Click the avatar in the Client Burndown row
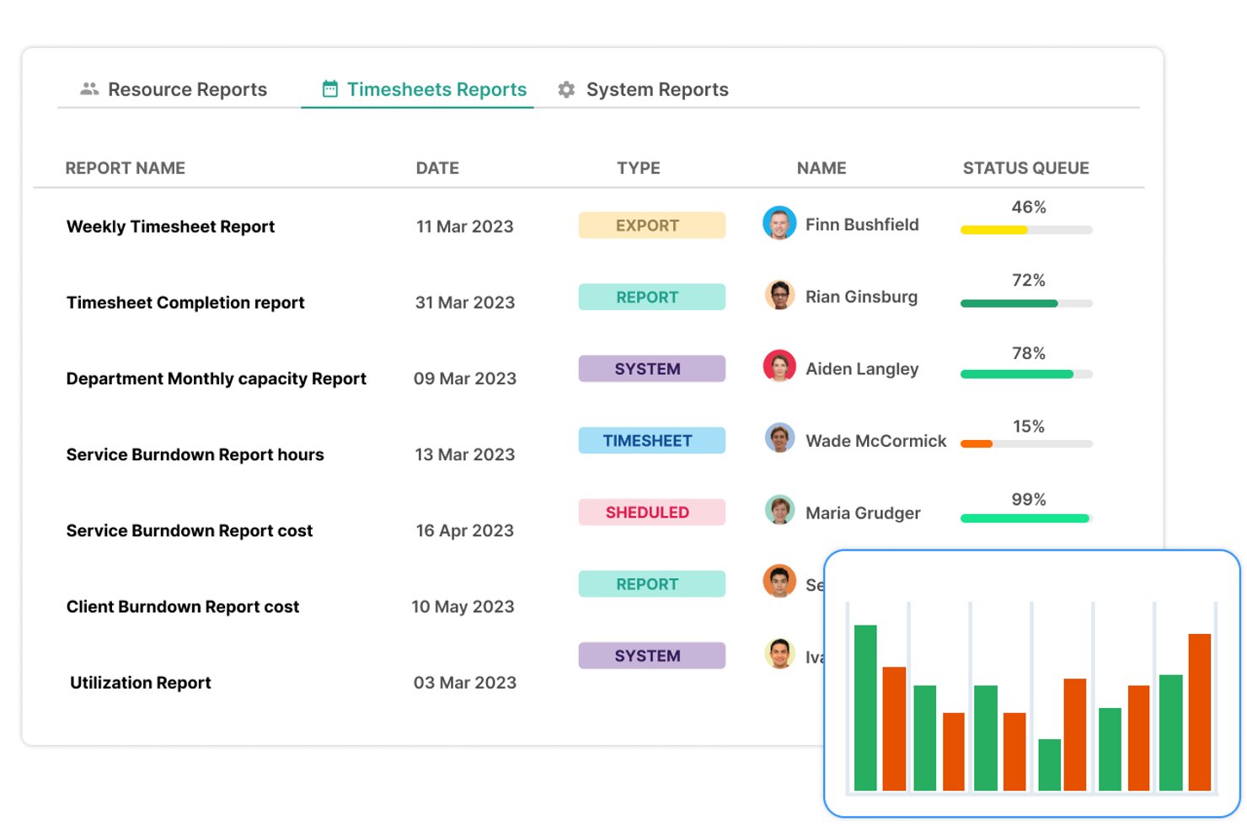Image resolution: width=1247 pixels, height=832 pixels. pos(779,582)
